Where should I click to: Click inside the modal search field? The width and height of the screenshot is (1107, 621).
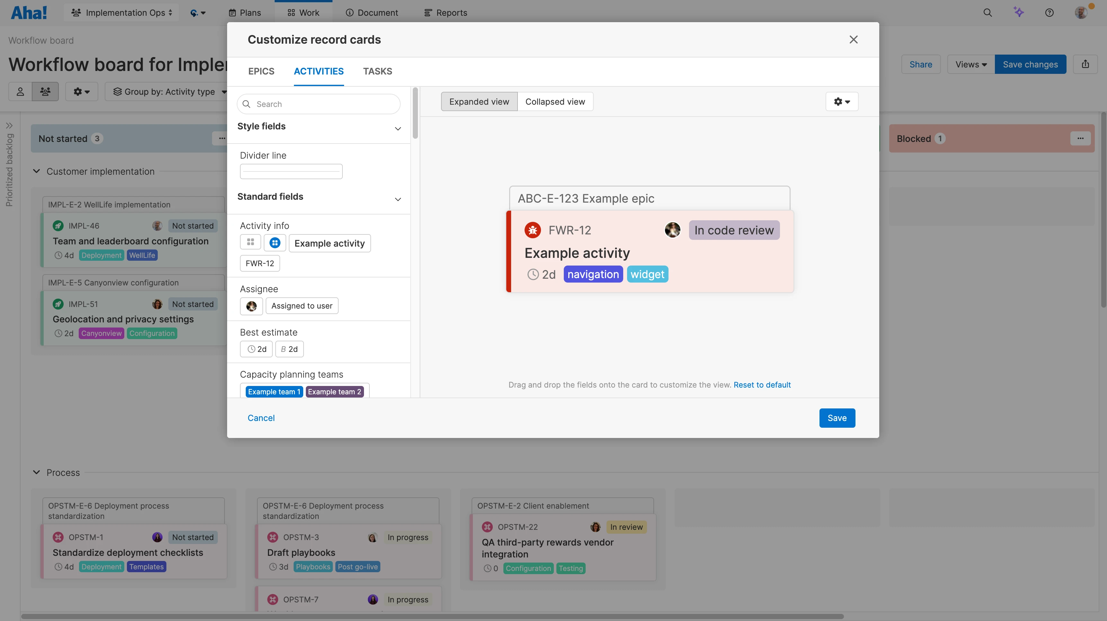[x=318, y=103]
